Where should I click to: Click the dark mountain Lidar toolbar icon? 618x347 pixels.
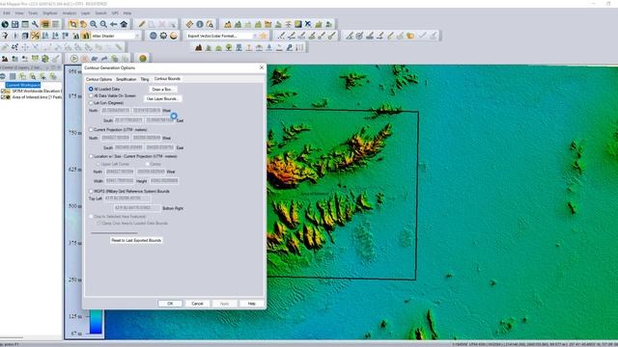[x=199, y=47]
